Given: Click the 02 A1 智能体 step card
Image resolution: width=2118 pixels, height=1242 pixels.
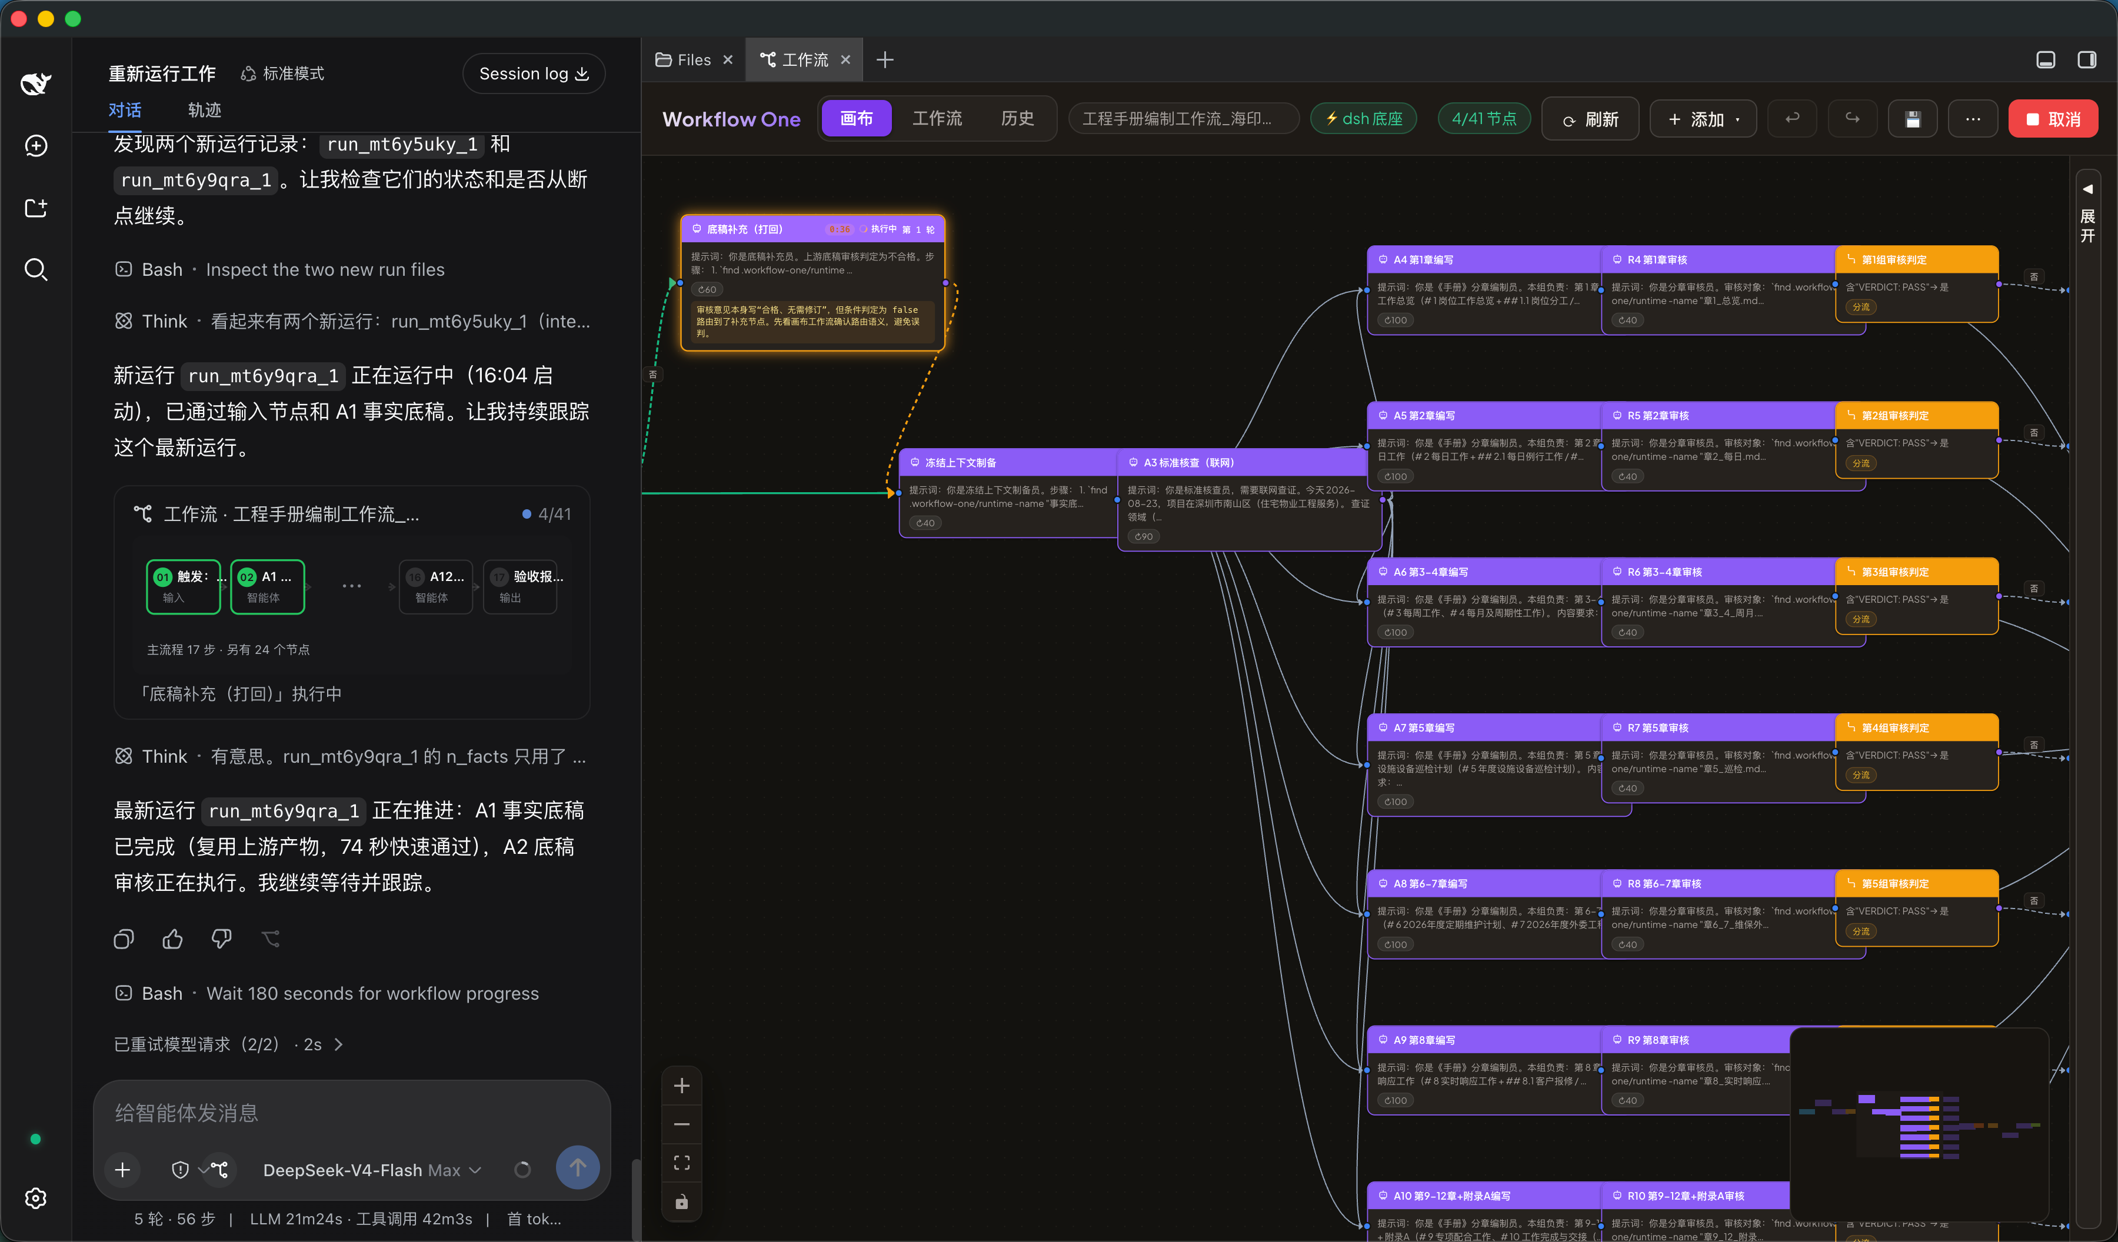Looking at the screenshot, I should point(267,586).
